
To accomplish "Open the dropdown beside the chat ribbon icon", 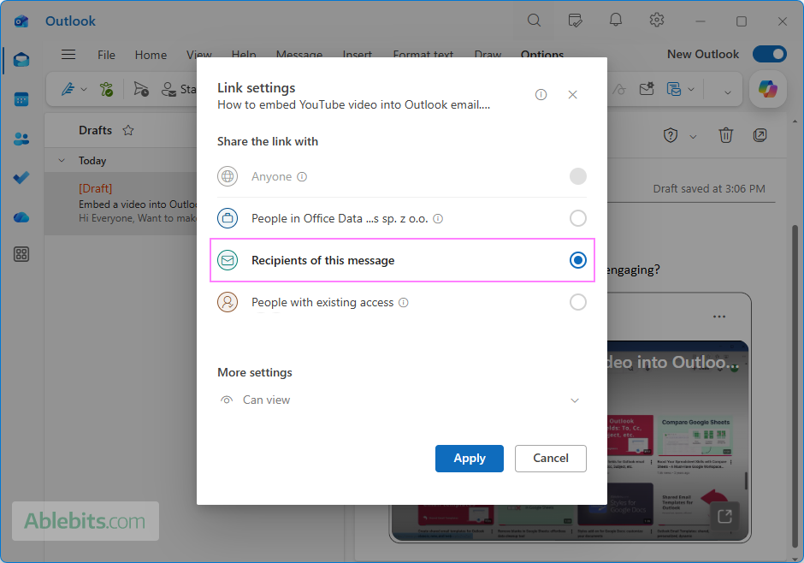I will (691, 90).
